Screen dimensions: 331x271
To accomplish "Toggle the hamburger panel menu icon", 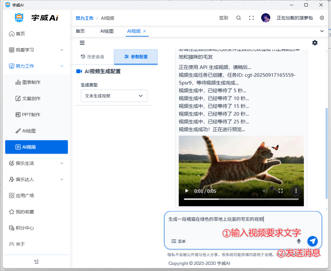I will pos(82,43).
